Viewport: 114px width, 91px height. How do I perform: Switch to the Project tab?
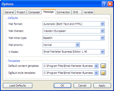click(x=21, y=12)
